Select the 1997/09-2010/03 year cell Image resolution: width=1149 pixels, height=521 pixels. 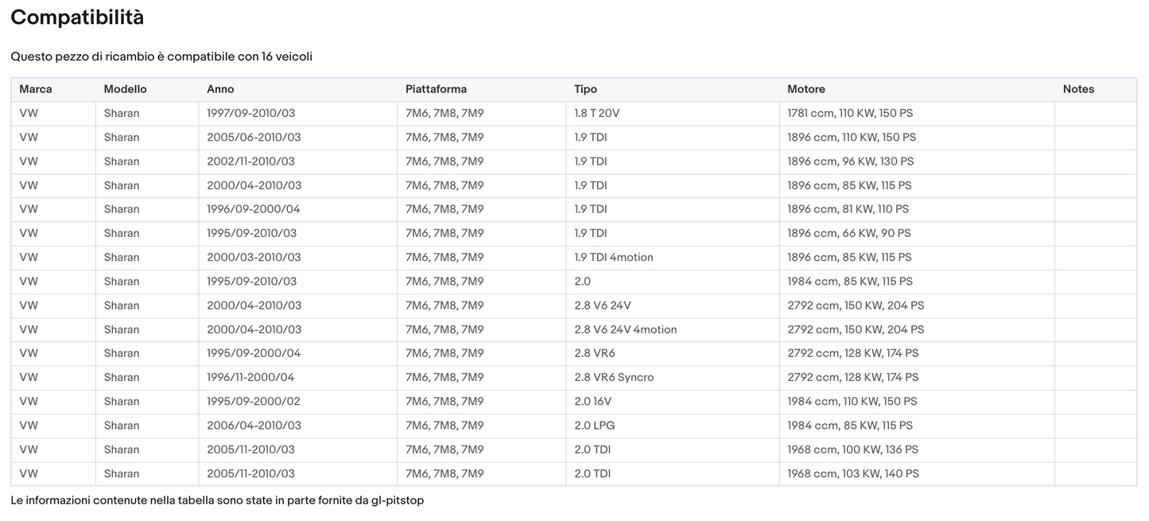tap(250, 113)
